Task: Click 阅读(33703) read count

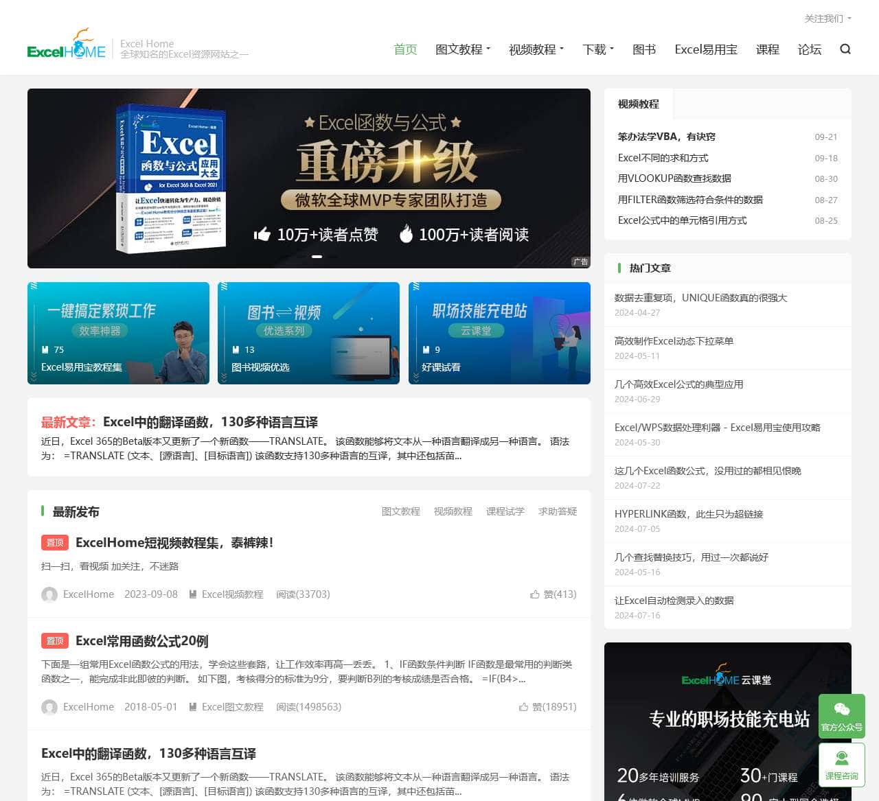Action: click(303, 594)
